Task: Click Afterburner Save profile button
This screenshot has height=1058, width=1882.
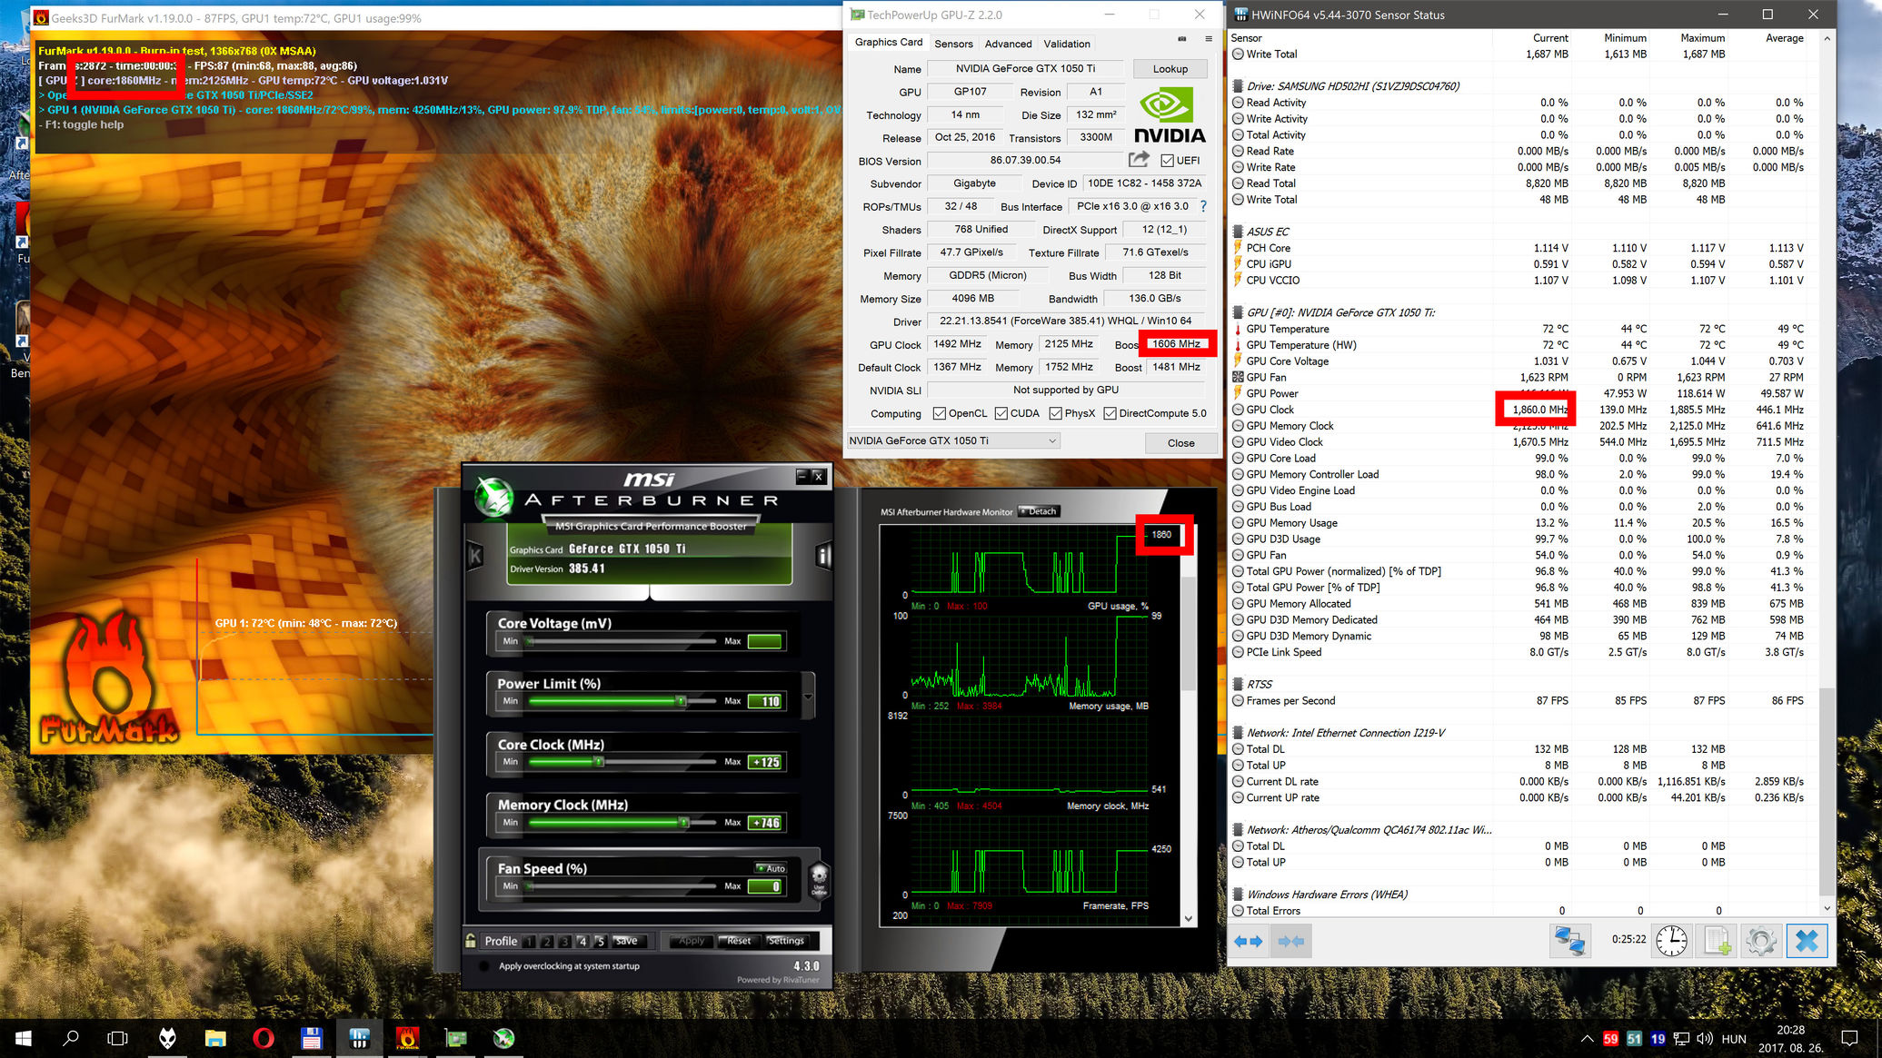Action: [627, 941]
